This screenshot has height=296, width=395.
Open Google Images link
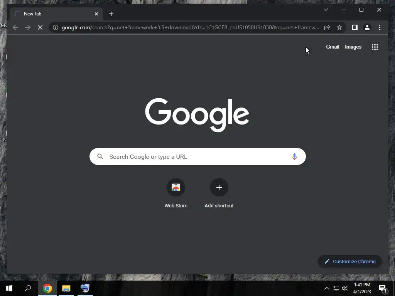point(353,47)
